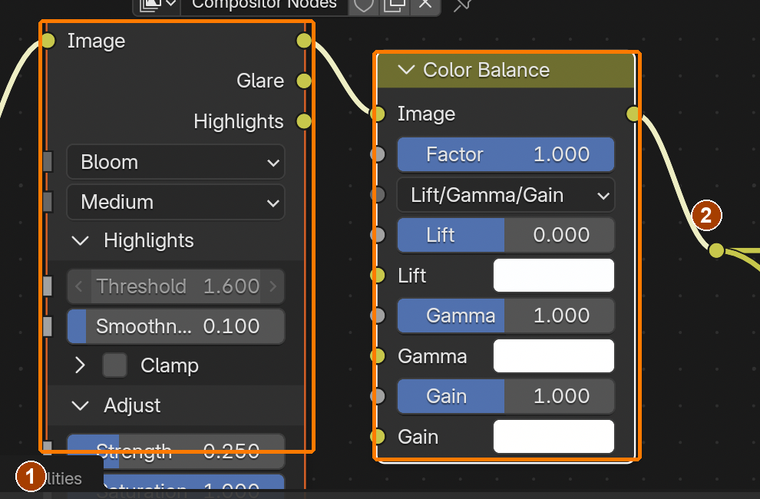The height and width of the screenshot is (499, 760).
Task: Collapse the Color Balance node with its chevron
Action: tap(406, 70)
